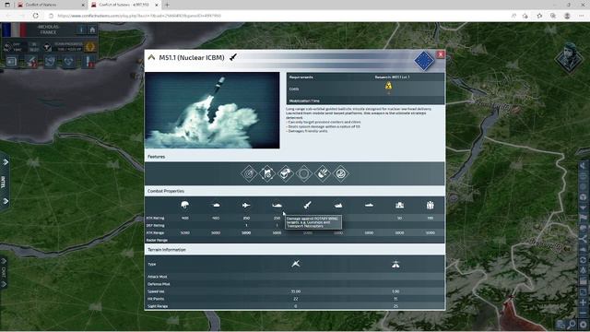
Task: Click the Hit Points row label
Action: click(x=156, y=299)
